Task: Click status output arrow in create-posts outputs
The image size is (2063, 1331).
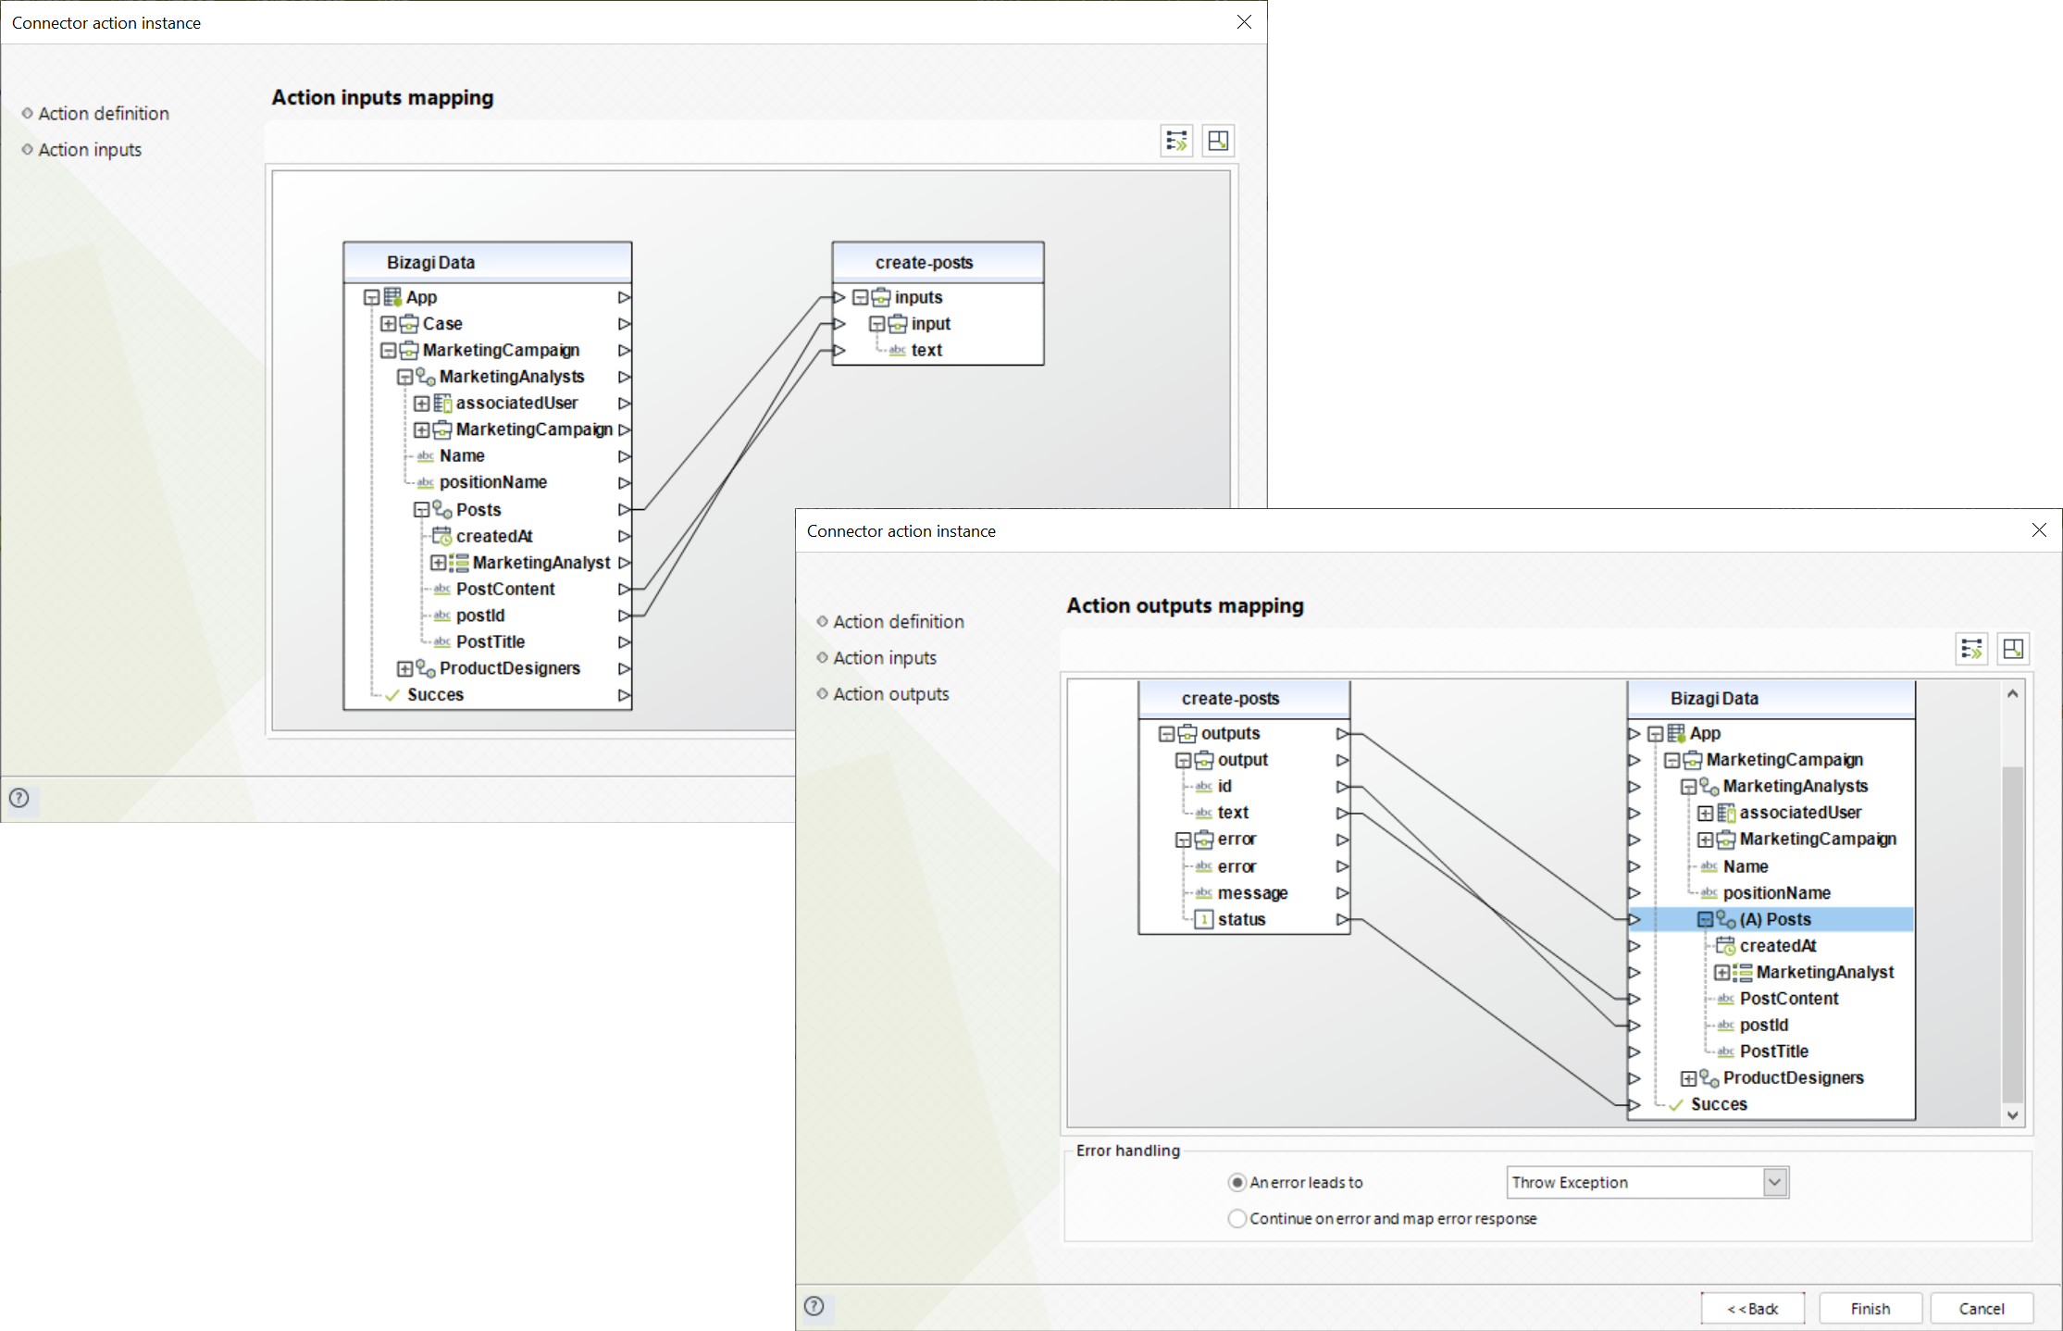Action: [1343, 919]
